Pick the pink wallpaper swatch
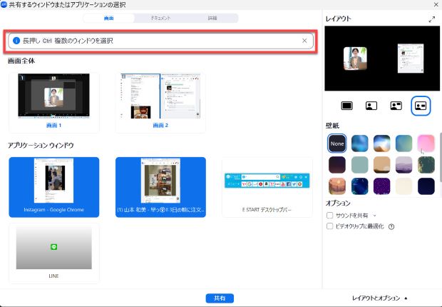 (426, 144)
